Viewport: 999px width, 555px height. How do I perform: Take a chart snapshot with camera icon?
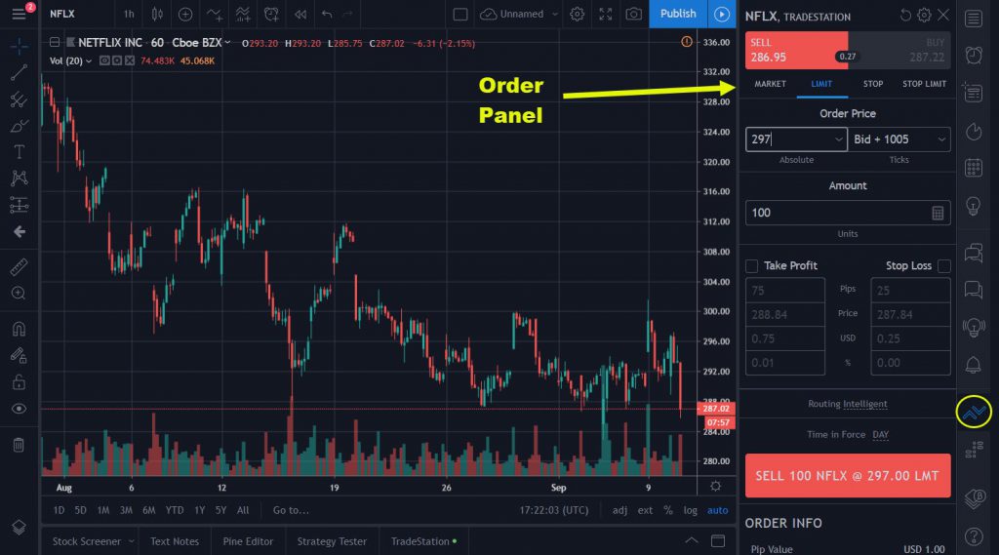tap(634, 14)
